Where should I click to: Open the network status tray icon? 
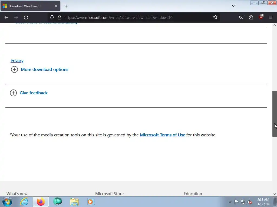click(243, 202)
